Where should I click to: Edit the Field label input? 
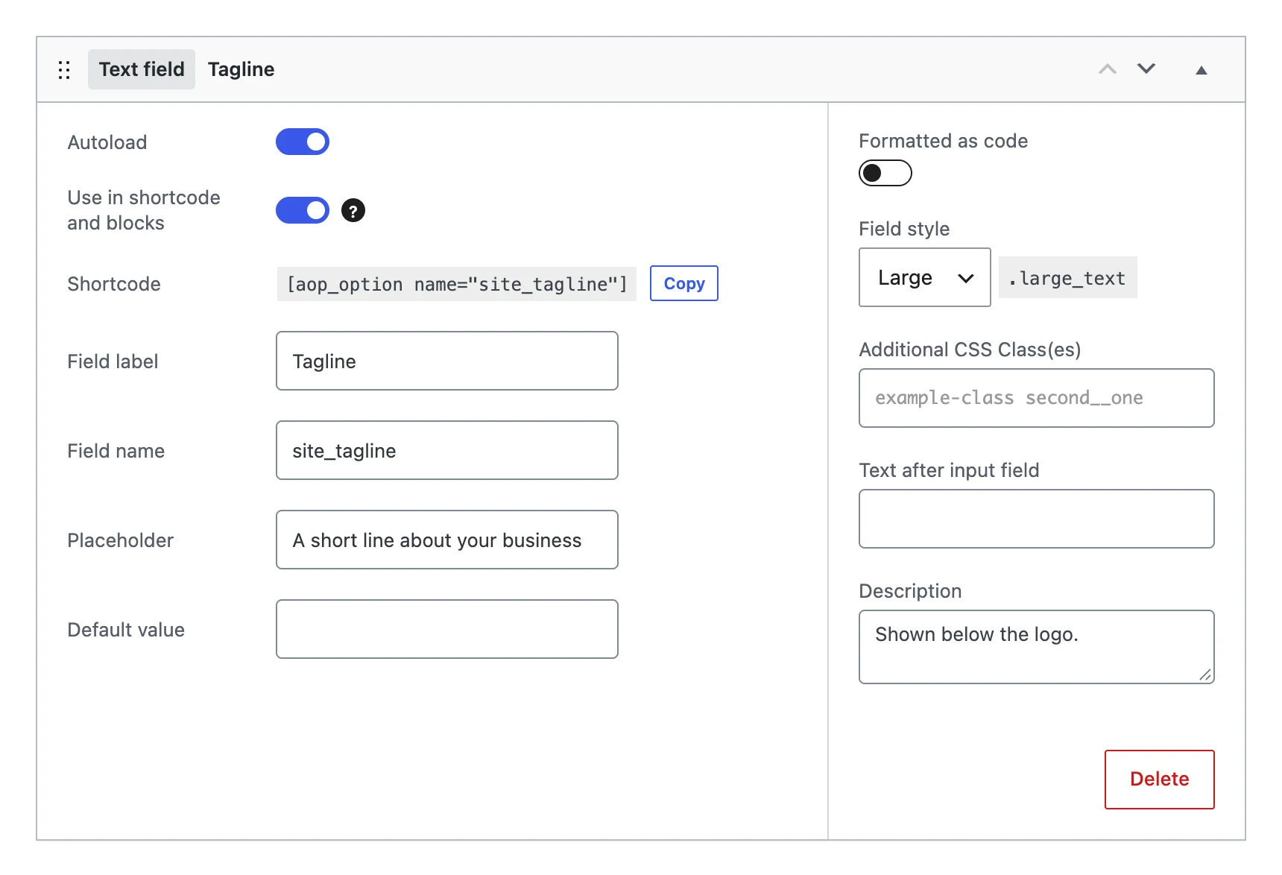pos(447,361)
